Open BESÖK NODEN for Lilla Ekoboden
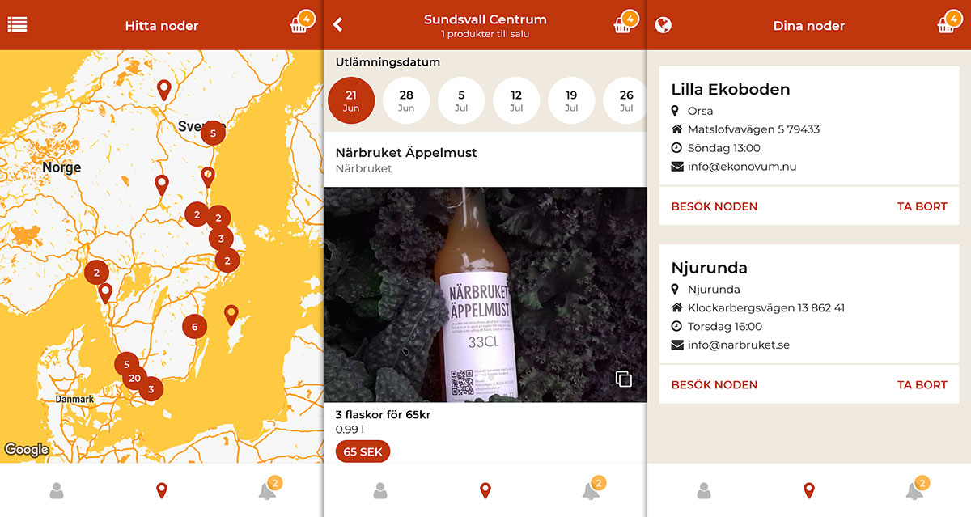The width and height of the screenshot is (971, 517). tap(714, 206)
